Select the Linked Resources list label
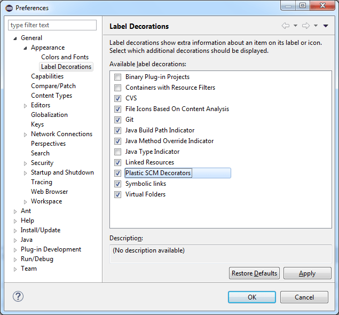Image resolution: width=339 pixels, height=315 pixels. tap(149, 162)
